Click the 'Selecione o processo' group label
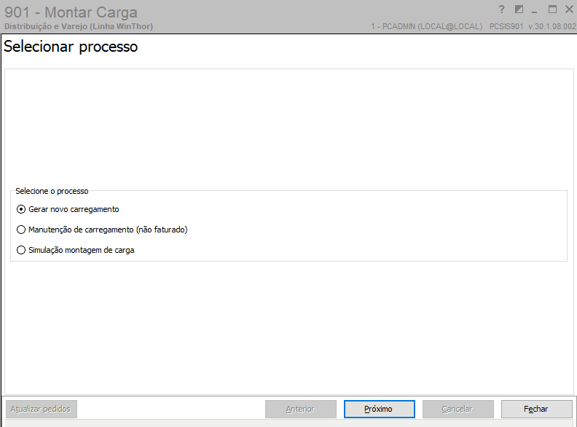This screenshot has height=427, width=577. point(52,191)
